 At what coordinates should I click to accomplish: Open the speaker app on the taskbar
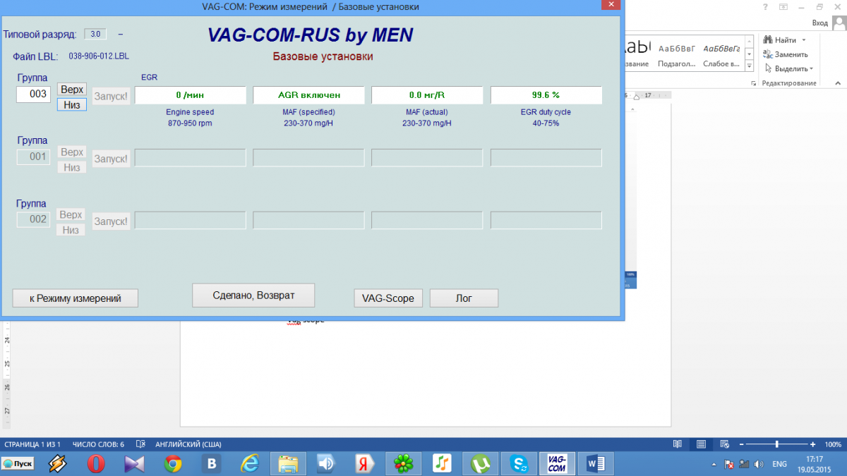pos(326,463)
